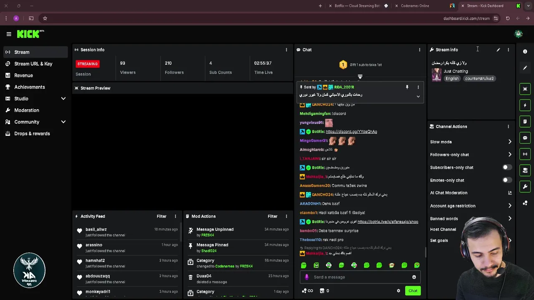This screenshot has width=534, height=300.
Task: Click Mehdigamingfan username in chat
Action: pyautogui.click(x=315, y=114)
